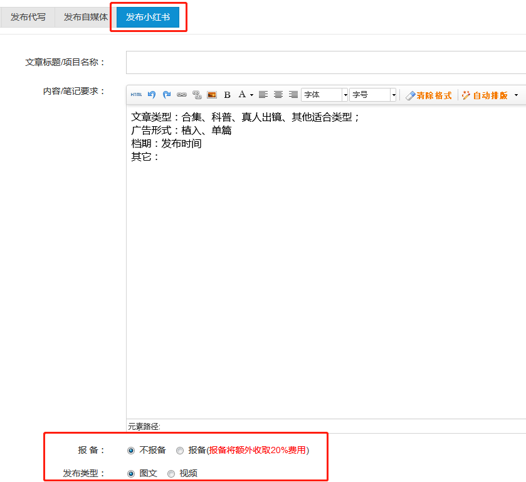Click the 元素路径 status bar text
This screenshot has height=482, width=526.
click(x=144, y=427)
